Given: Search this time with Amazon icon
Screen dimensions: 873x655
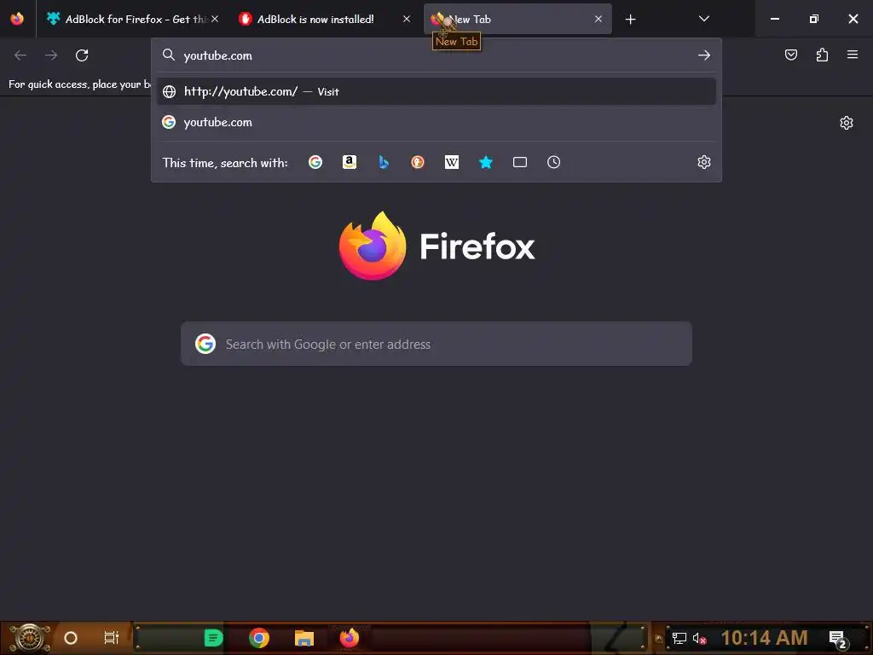Looking at the screenshot, I should pyautogui.click(x=349, y=162).
